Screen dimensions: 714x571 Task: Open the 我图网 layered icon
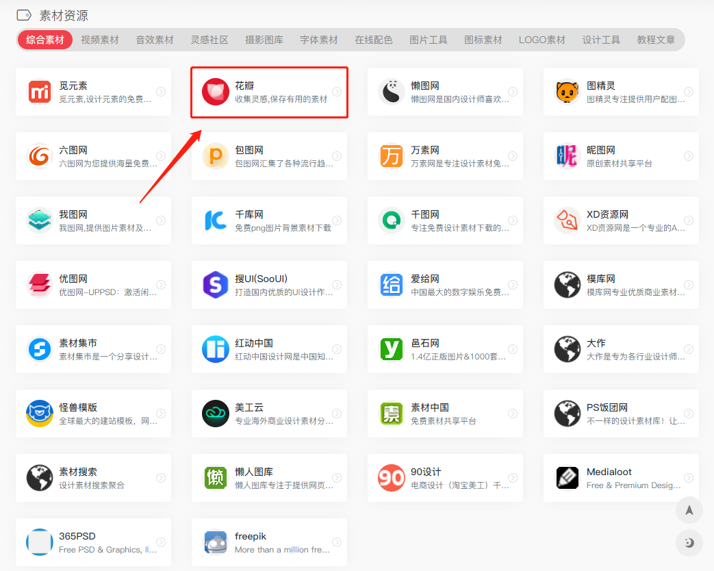40,220
